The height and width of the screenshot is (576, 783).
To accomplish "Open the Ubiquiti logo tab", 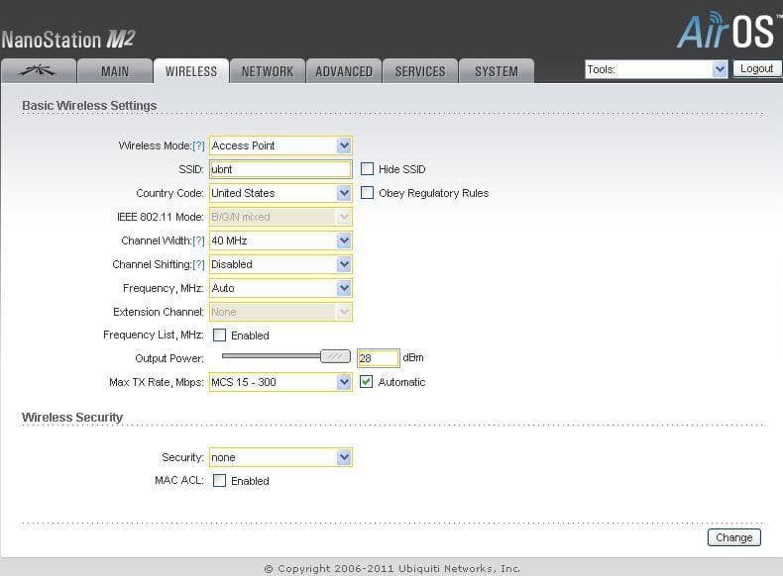I will [39, 71].
